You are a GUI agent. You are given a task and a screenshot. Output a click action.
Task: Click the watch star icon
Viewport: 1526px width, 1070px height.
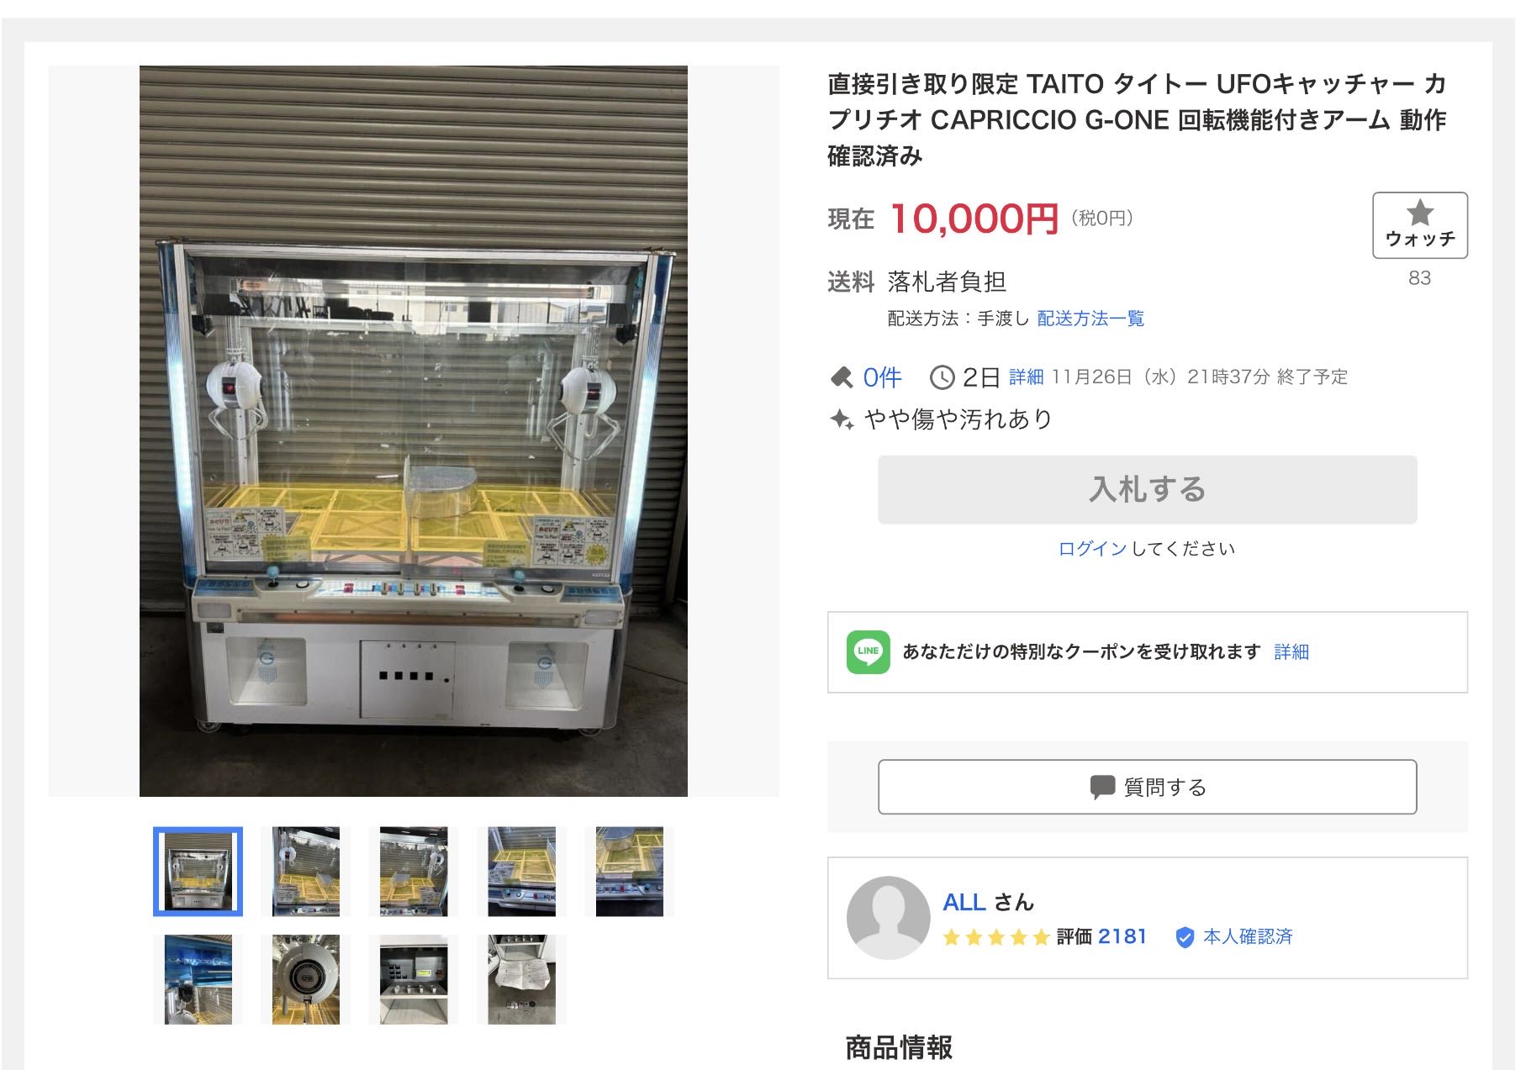click(x=1420, y=213)
